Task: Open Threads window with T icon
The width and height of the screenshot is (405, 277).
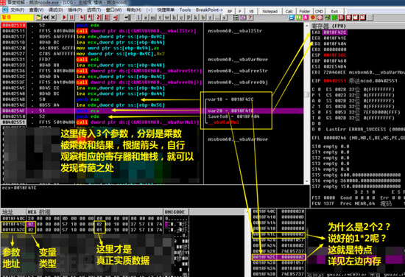Action: tap(160, 18)
